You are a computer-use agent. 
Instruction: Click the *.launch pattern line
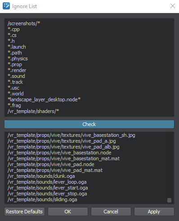pos(17,47)
